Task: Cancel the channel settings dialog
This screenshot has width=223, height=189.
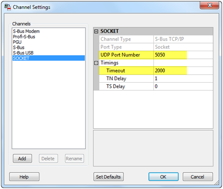Action: point(198,177)
